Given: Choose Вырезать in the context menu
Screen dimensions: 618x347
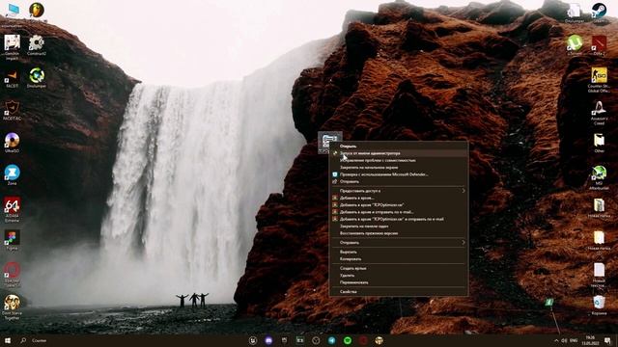Looking at the screenshot, I should click(399, 253).
